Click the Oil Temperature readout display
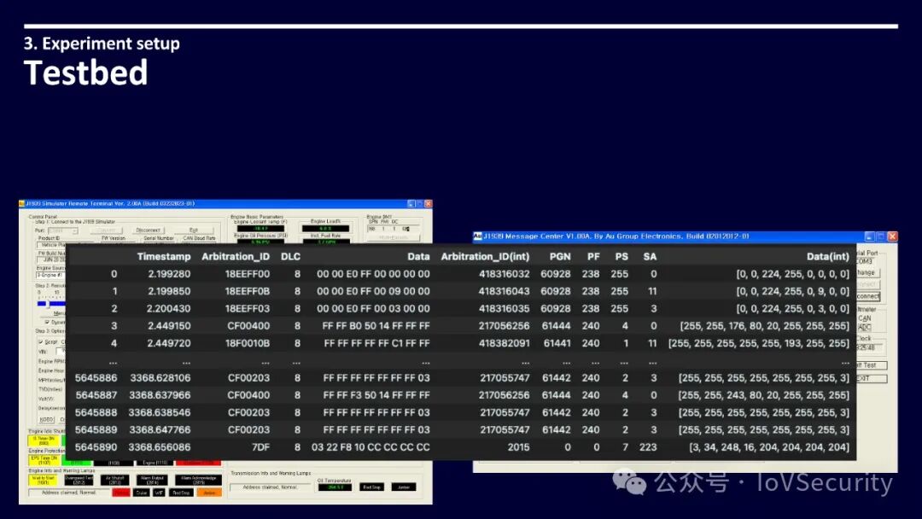 point(335,487)
